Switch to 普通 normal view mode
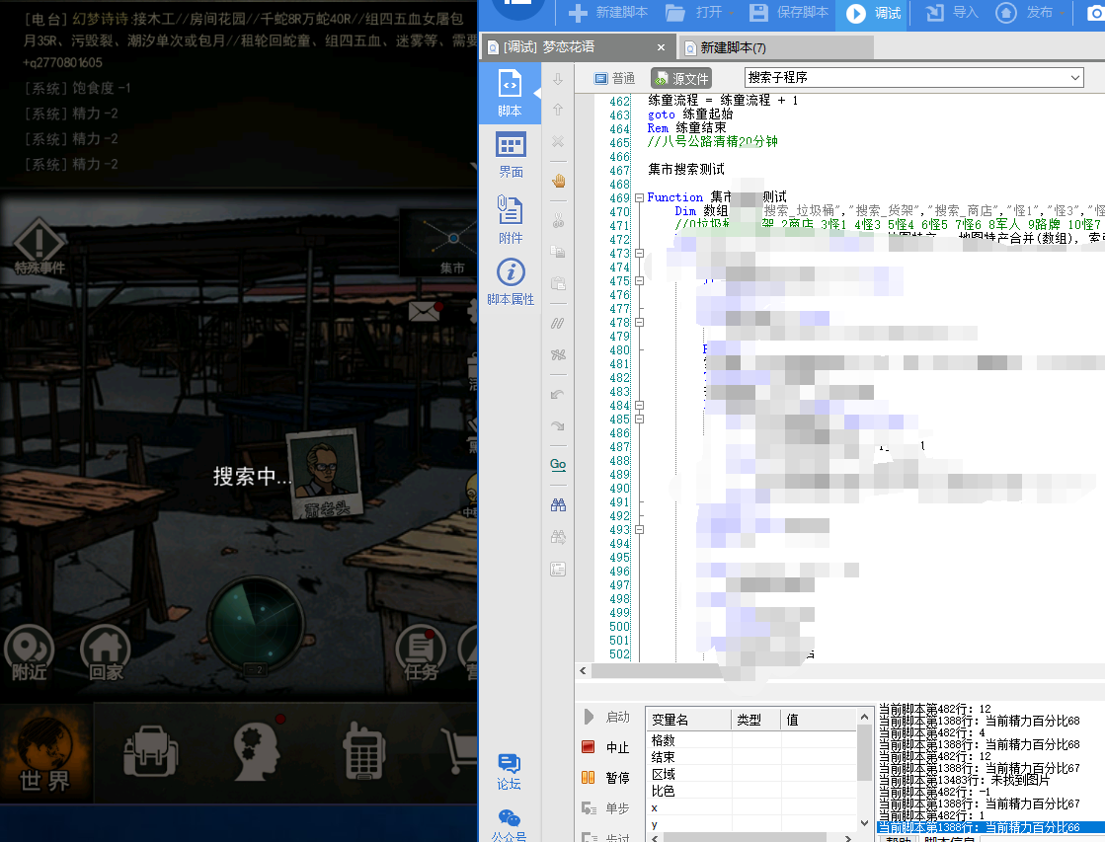 614,78
